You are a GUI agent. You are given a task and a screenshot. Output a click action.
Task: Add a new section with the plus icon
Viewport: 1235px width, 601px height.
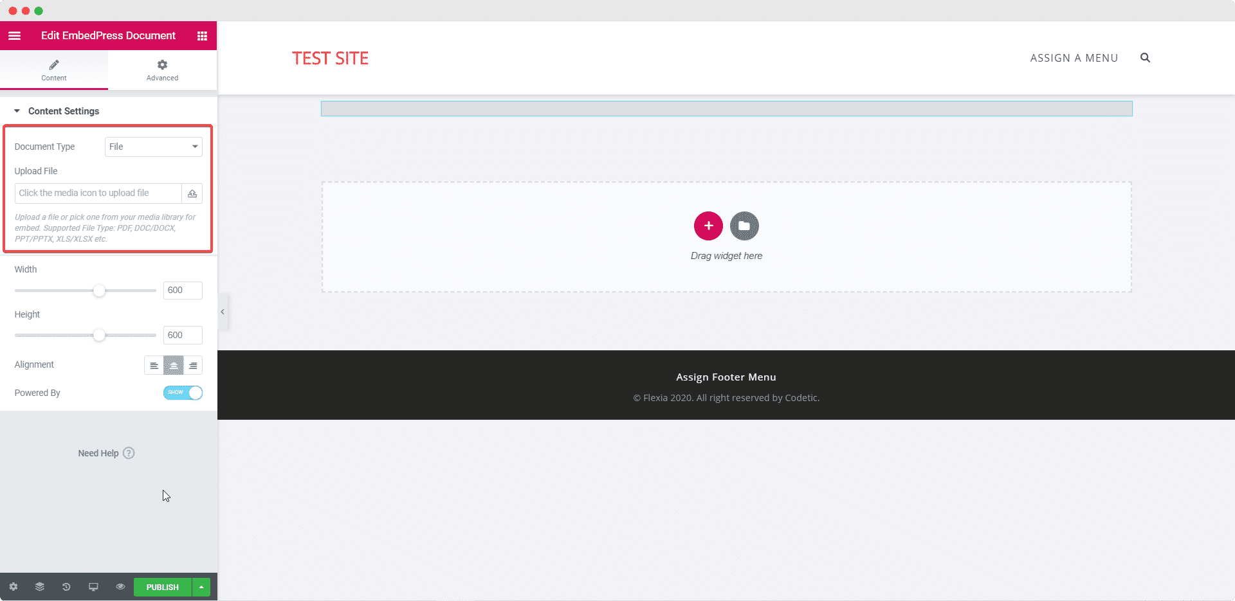(x=708, y=226)
